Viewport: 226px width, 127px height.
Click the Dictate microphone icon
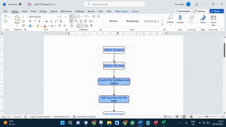(x=180, y=18)
